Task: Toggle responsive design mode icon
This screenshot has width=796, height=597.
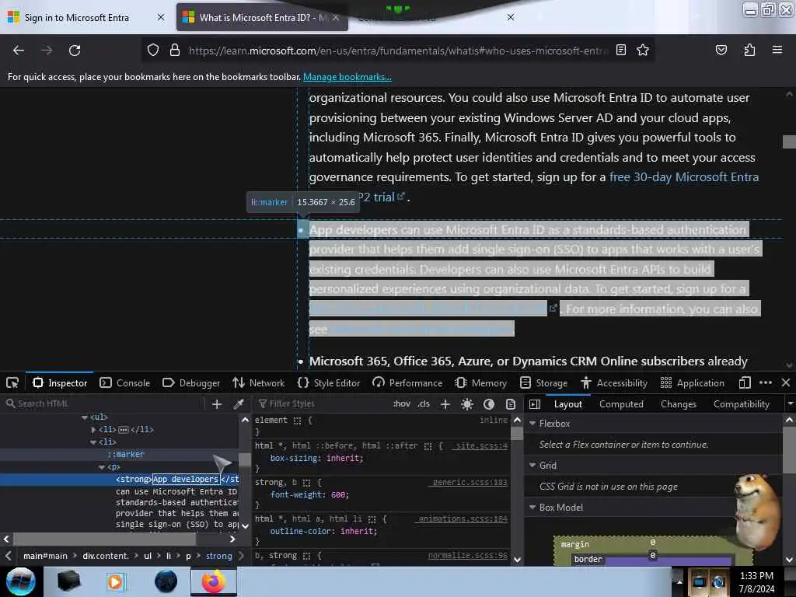Action: [x=744, y=382]
